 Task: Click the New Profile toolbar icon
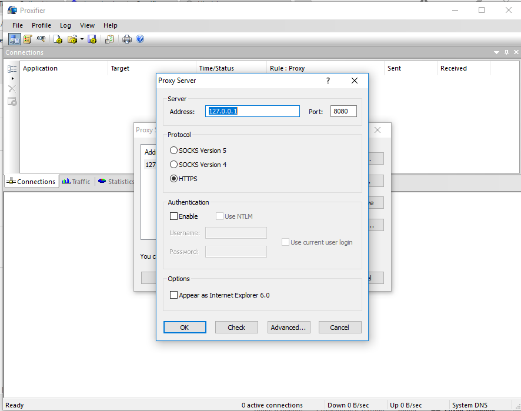coord(58,39)
